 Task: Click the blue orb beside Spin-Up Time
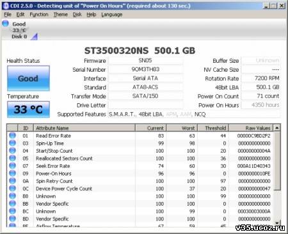[13, 143]
